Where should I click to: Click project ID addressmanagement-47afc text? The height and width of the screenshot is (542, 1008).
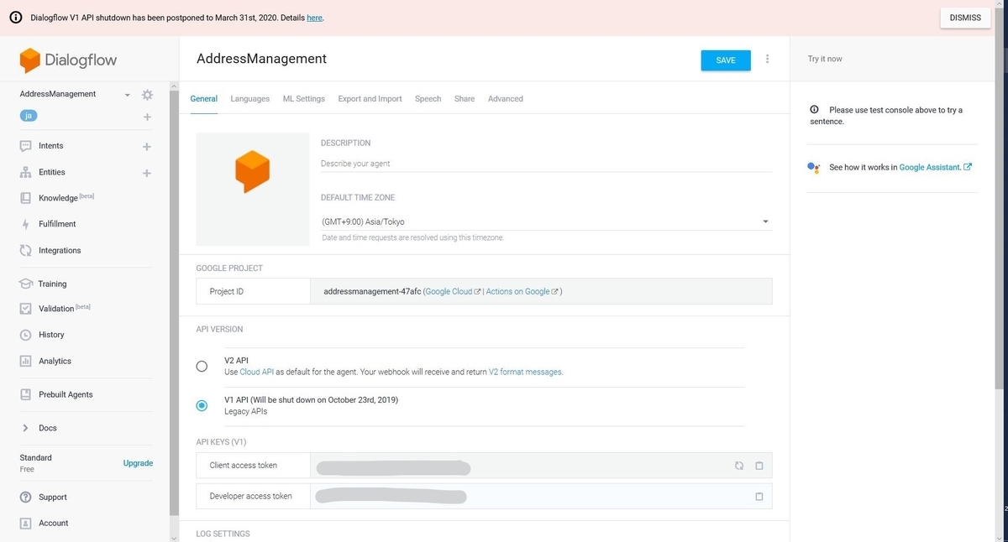click(371, 291)
